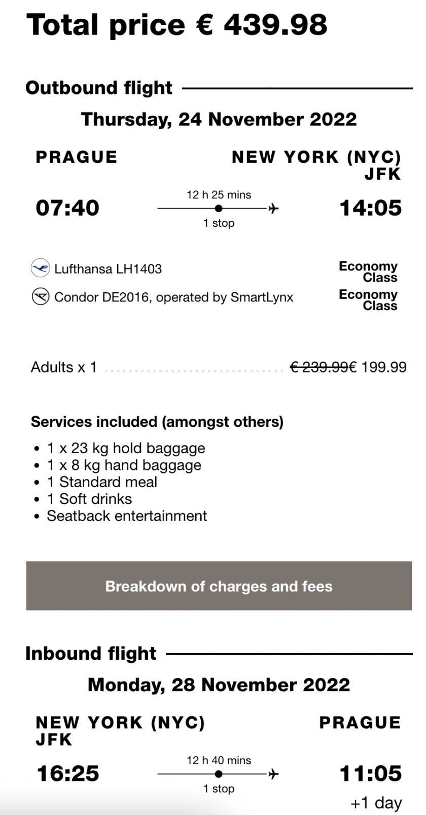Click the 1 x 23 kg hold baggage item

[x=126, y=448]
